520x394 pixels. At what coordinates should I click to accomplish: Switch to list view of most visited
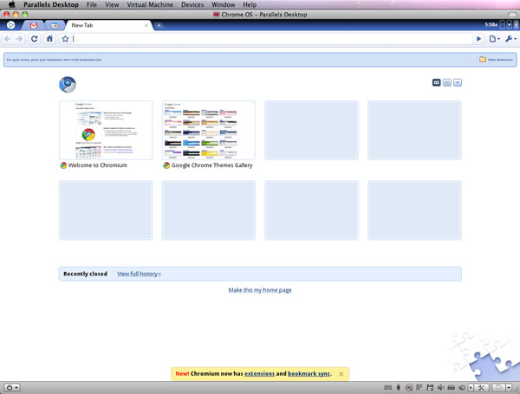point(447,82)
